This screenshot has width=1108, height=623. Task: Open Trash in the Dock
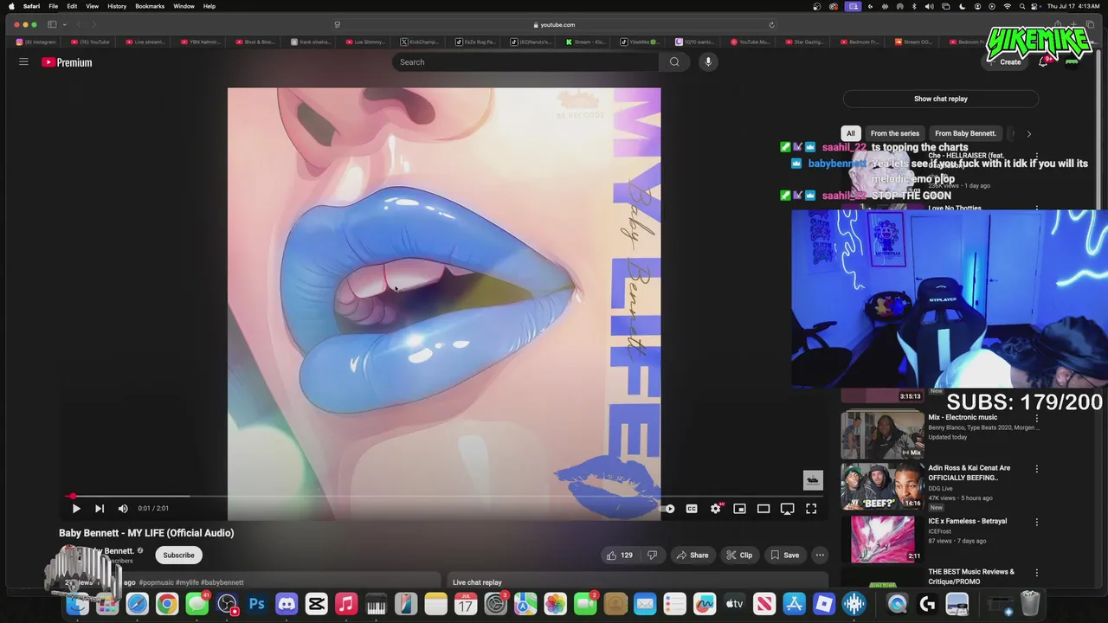(x=1029, y=603)
